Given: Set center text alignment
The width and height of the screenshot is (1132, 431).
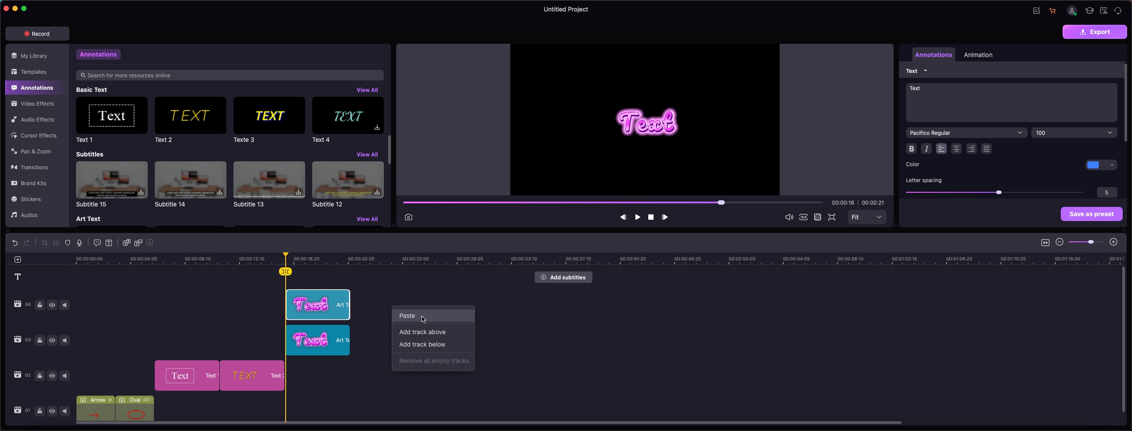Looking at the screenshot, I should tap(956, 149).
